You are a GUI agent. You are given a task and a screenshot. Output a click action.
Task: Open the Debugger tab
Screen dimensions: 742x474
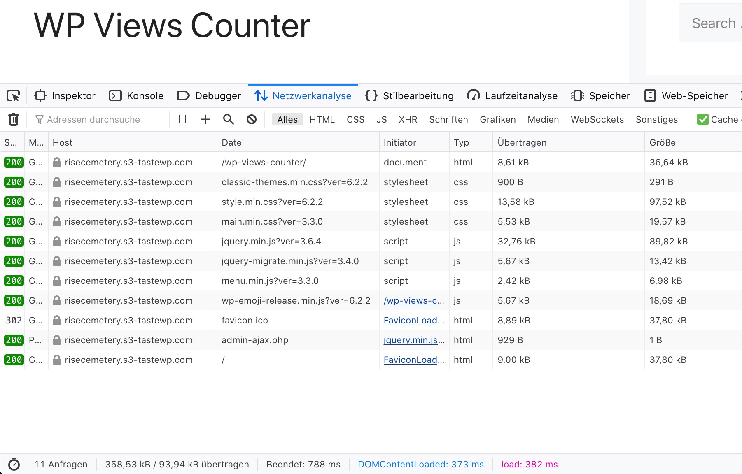209,96
